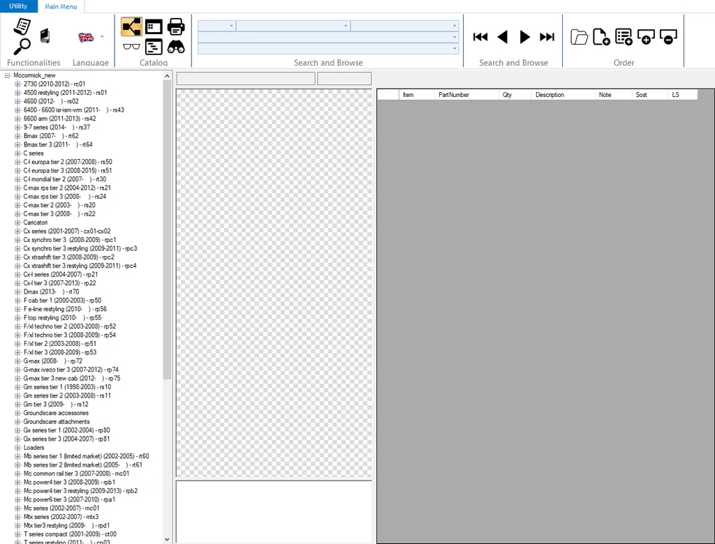Click the Qty column header
This screenshot has width=715, height=544.
click(515, 95)
